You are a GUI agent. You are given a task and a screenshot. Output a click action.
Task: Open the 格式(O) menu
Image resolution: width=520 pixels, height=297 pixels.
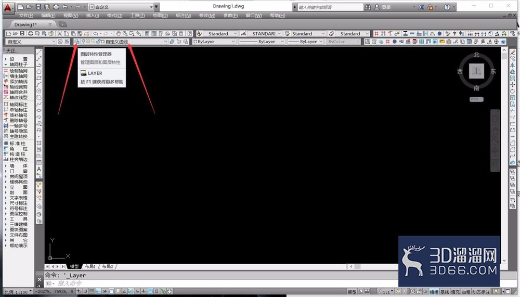click(x=115, y=16)
